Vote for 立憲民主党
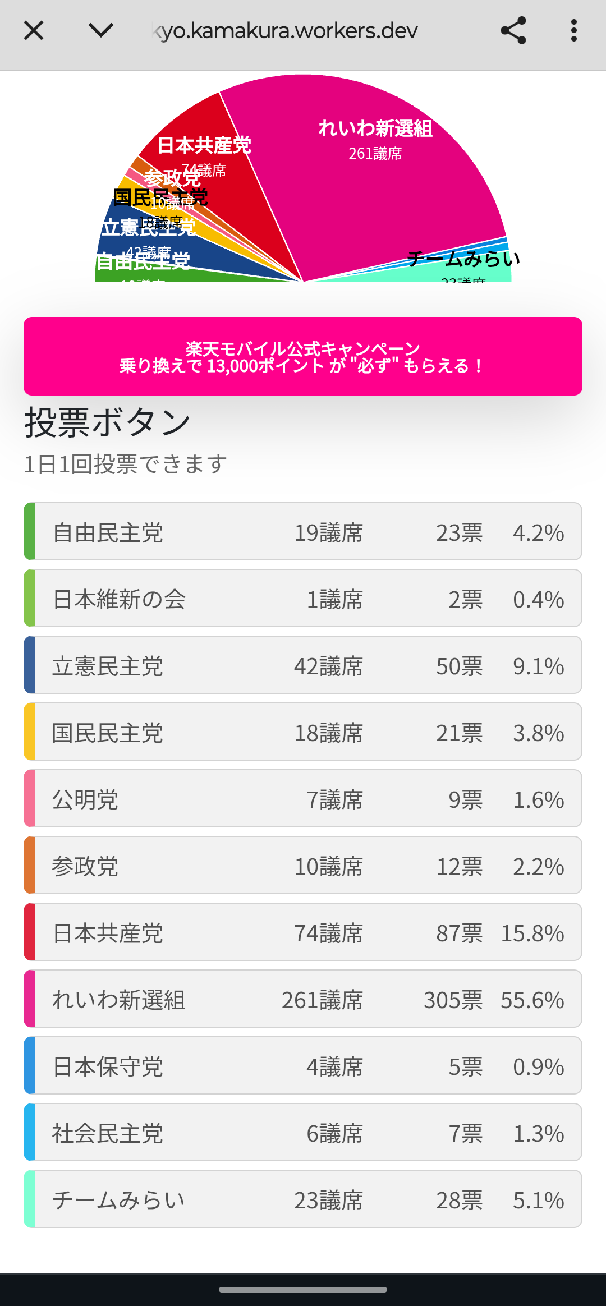The width and height of the screenshot is (606, 1306). coord(303,665)
